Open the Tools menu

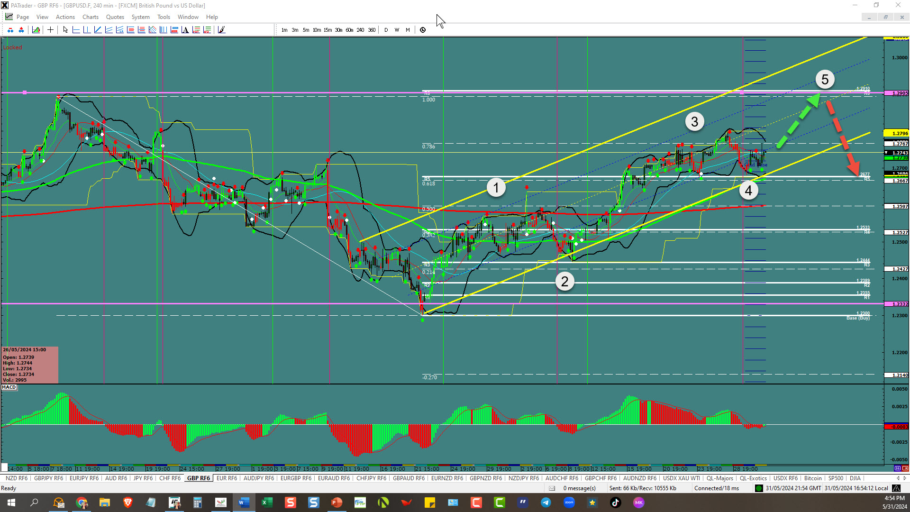[164, 17]
